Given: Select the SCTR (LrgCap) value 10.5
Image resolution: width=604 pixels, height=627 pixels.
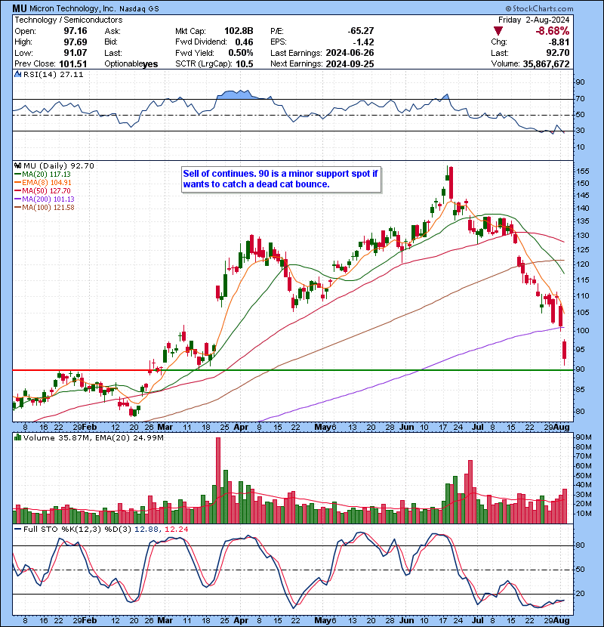Looking at the screenshot, I should tap(244, 64).
